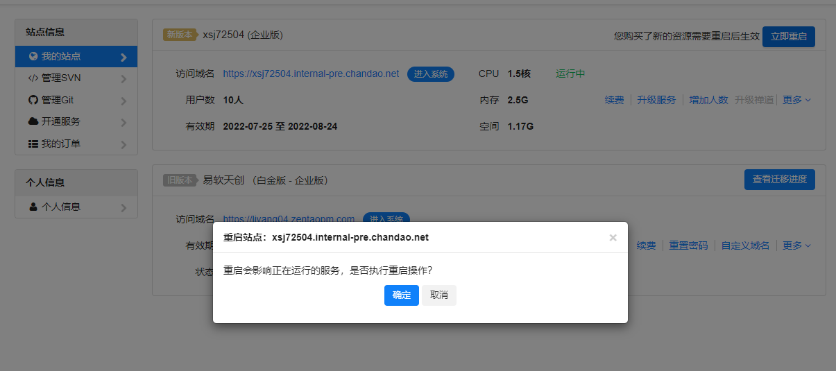This screenshot has width=836, height=371.
Task: Click the cloud icon beside 开通服务
Action: pyautogui.click(x=33, y=121)
